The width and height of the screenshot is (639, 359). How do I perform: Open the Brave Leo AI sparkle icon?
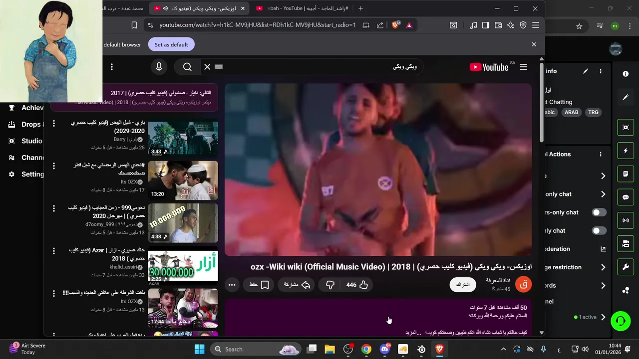[510, 25]
